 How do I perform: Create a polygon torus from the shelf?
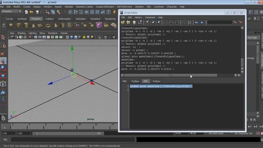click(x=48, y=25)
